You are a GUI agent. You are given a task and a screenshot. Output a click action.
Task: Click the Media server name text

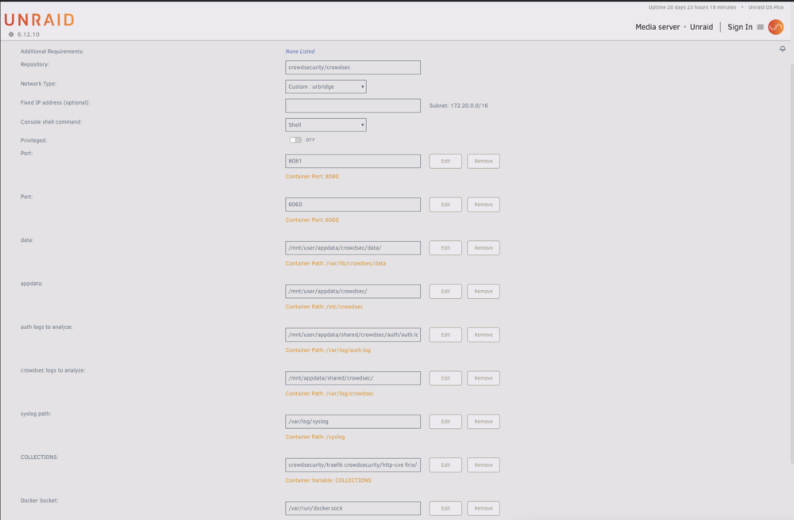click(657, 27)
